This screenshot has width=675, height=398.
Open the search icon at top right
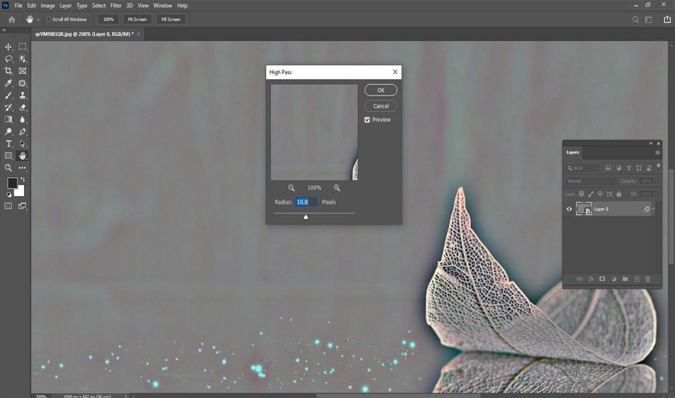[x=636, y=19]
